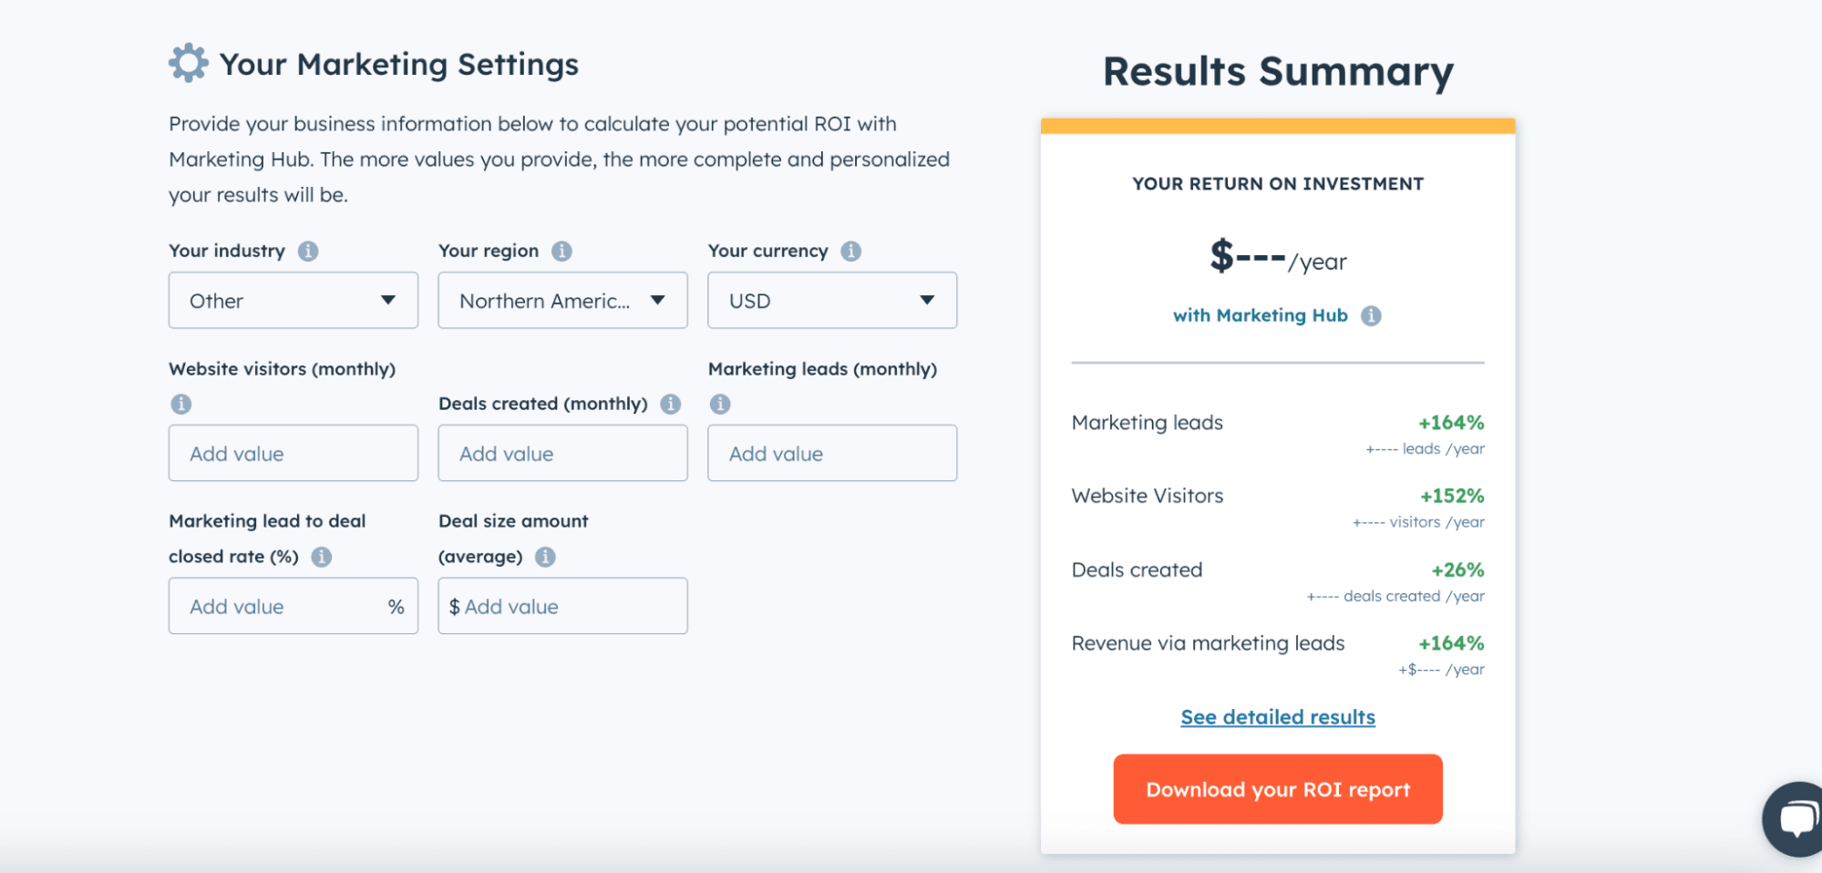Image resolution: width=1822 pixels, height=873 pixels.
Task: Click the Marketing leads value field
Action: [831, 453]
